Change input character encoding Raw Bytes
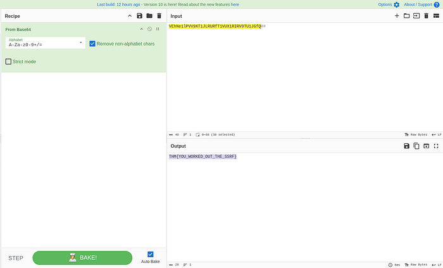Image resolution: width=443 pixels, height=268 pixels. click(416, 135)
